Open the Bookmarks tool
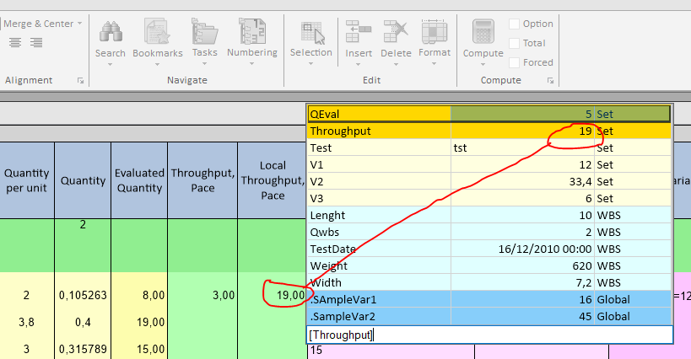The height and width of the screenshot is (359, 691). [157, 32]
